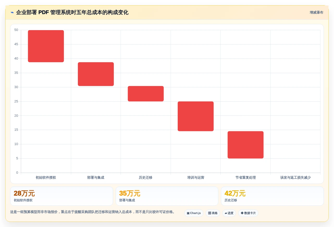Open the 42万元 历史迁移 data card
The image size is (334, 227).
tap(272, 196)
